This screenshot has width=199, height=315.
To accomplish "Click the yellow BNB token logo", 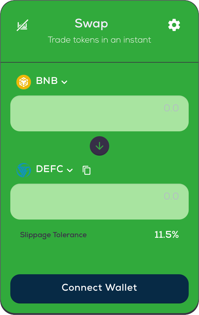I will tap(24, 82).
